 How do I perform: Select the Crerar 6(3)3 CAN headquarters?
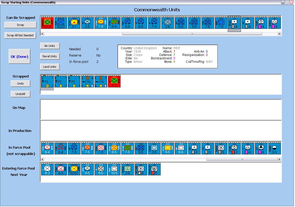[x=74, y=169]
